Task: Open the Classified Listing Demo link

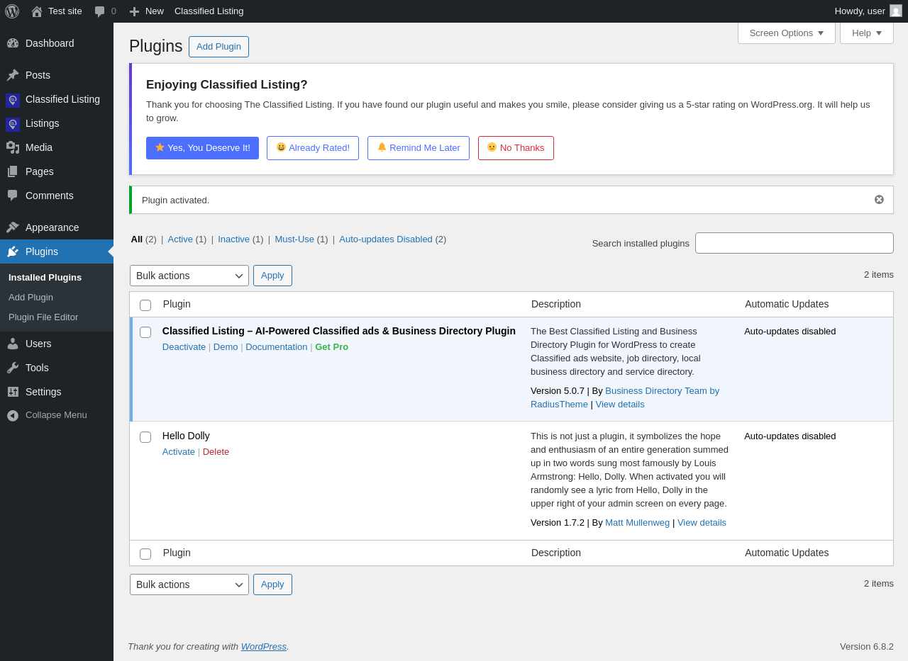Action: coord(226,347)
